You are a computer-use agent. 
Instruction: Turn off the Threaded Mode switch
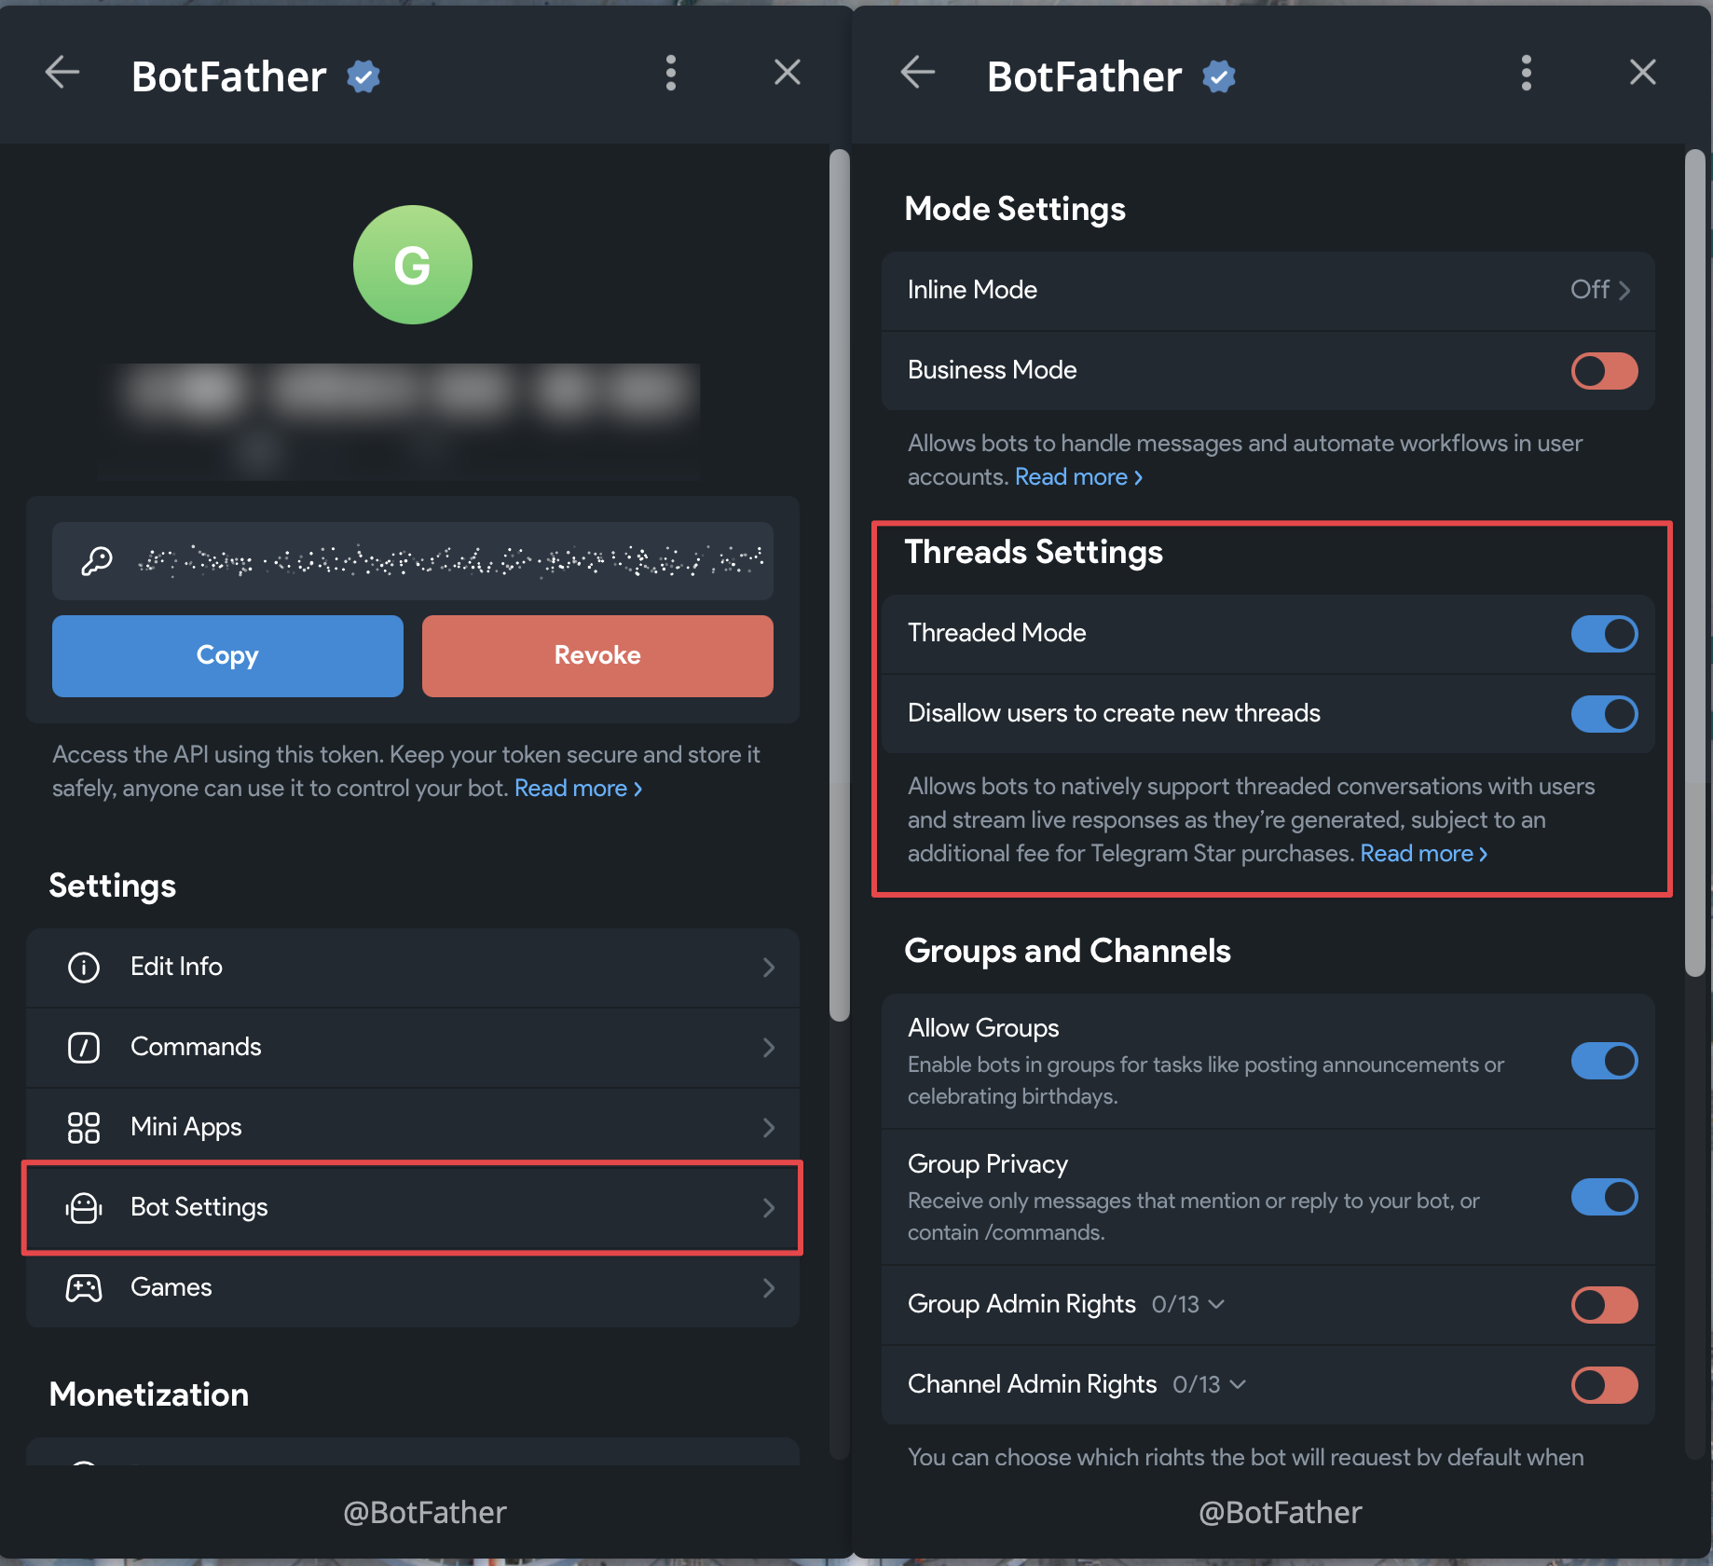point(1604,634)
